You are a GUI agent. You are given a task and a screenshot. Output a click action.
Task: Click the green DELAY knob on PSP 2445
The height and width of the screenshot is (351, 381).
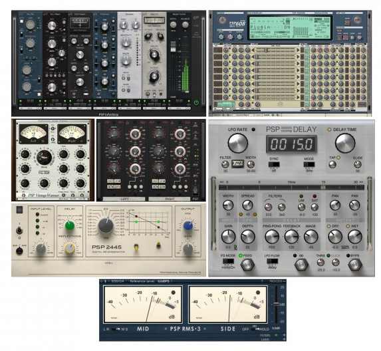(70, 225)
